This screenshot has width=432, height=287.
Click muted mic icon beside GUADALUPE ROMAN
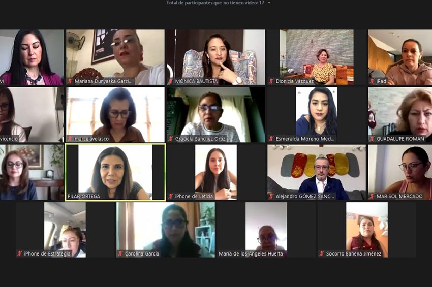[372, 139]
